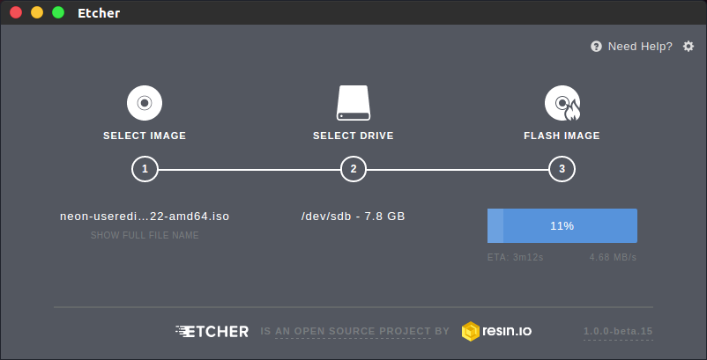
Task: Click the SELECT IMAGE step label
Action: coord(145,136)
